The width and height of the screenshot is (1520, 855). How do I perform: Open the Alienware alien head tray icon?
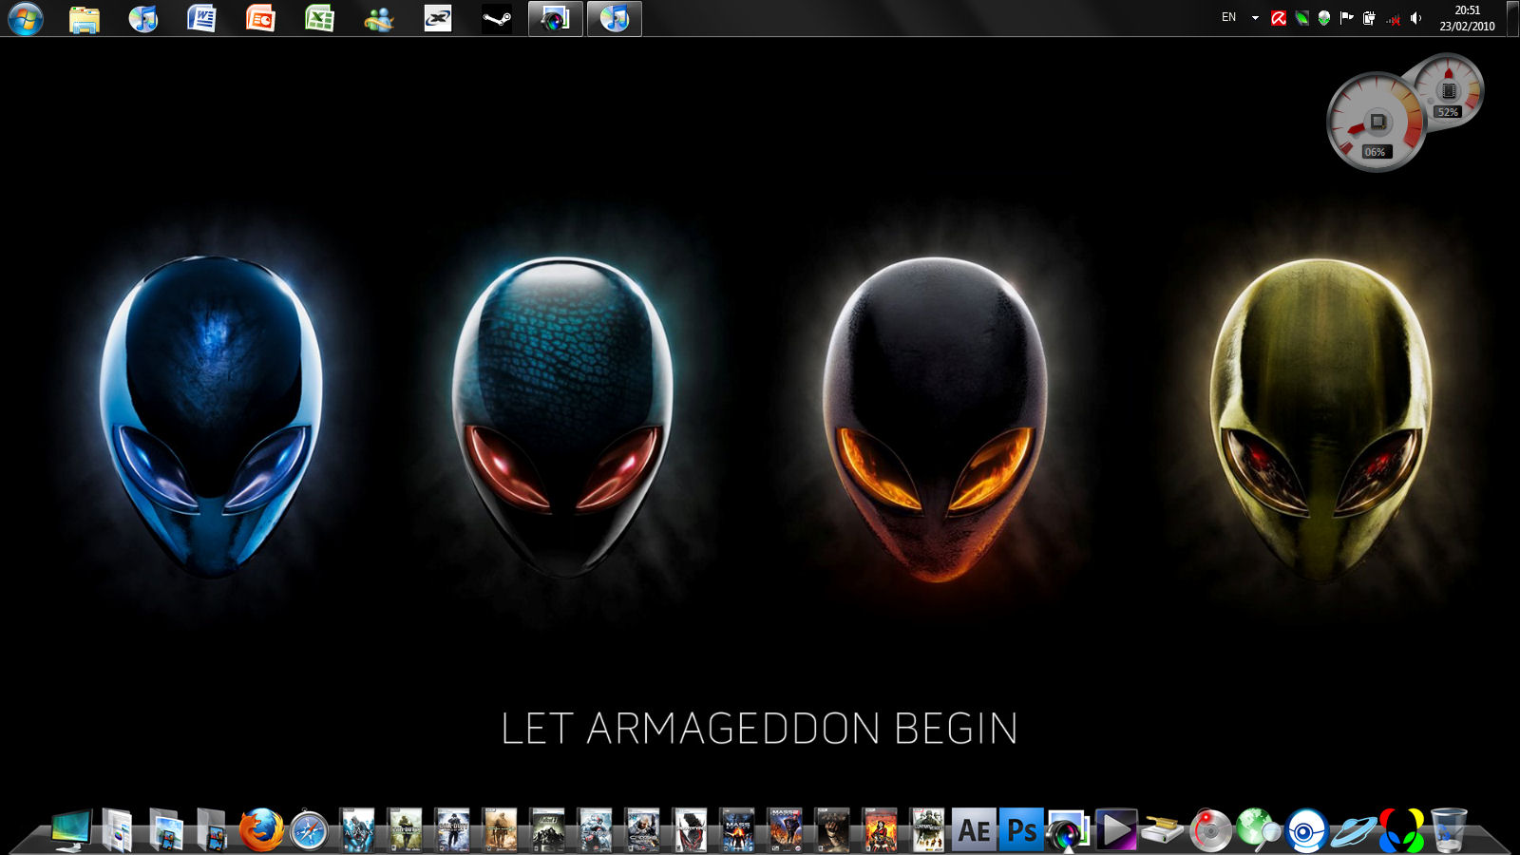point(1324,18)
